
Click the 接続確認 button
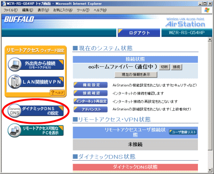(x=91, y=93)
